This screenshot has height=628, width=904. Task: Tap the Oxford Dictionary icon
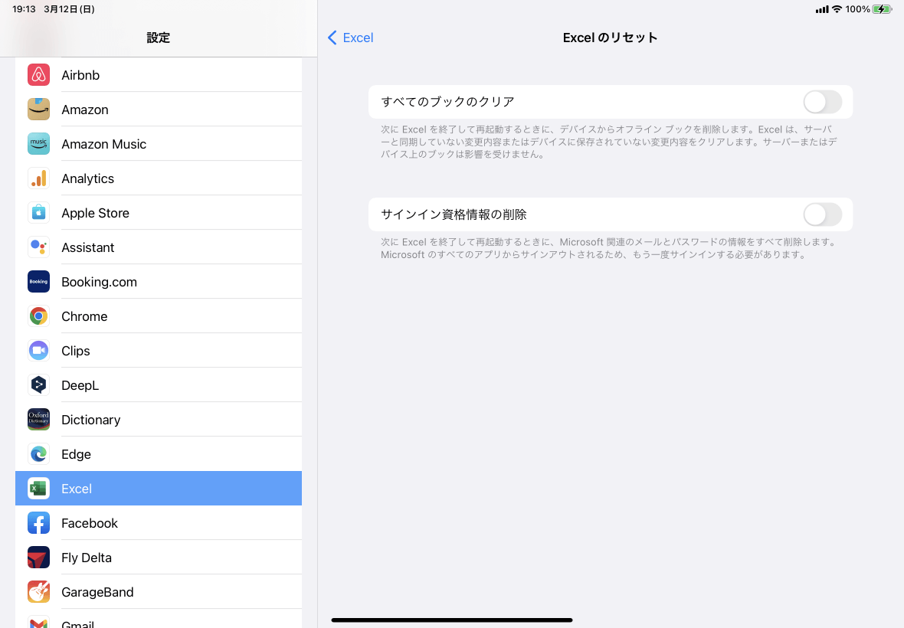click(38, 420)
